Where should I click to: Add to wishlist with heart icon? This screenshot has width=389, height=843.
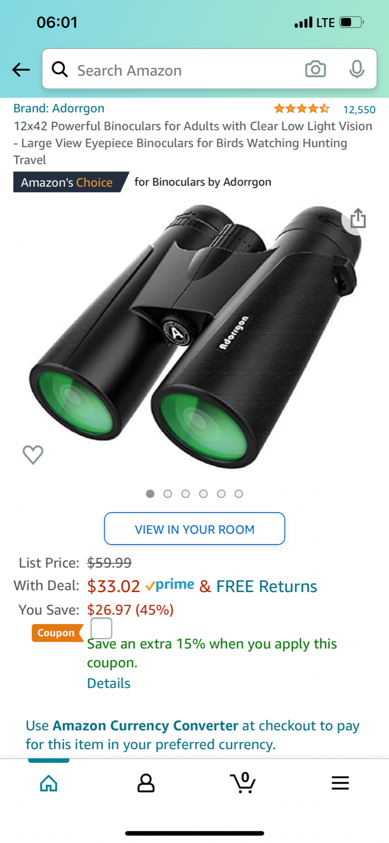33,454
